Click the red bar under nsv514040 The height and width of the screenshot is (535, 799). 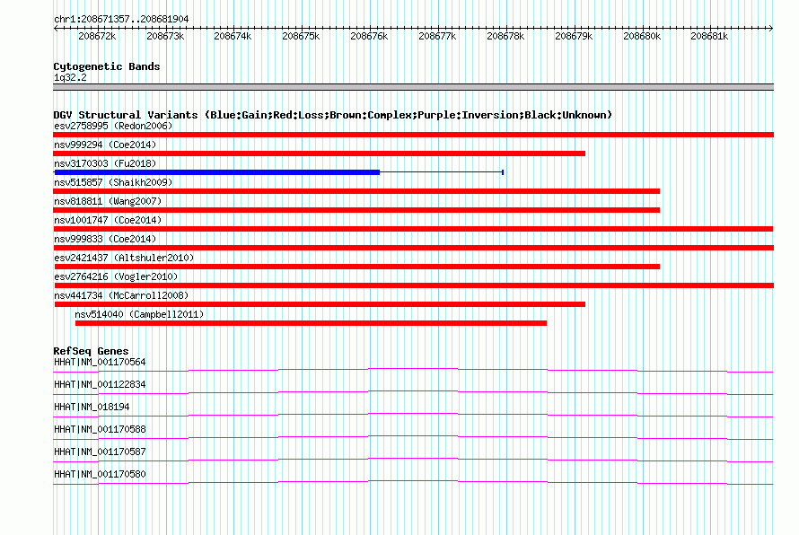tap(311, 323)
